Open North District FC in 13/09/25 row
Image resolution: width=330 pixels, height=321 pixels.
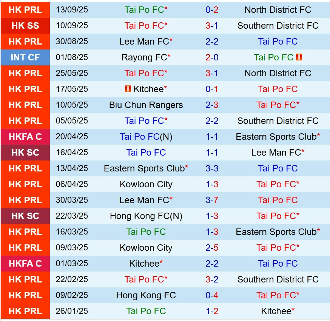click(x=278, y=10)
